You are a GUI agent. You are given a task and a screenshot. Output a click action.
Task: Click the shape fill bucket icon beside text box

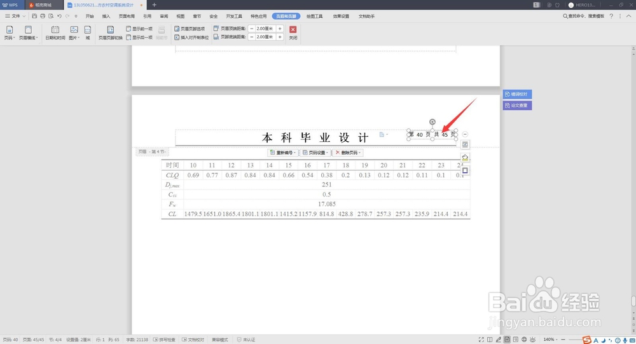click(x=466, y=158)
